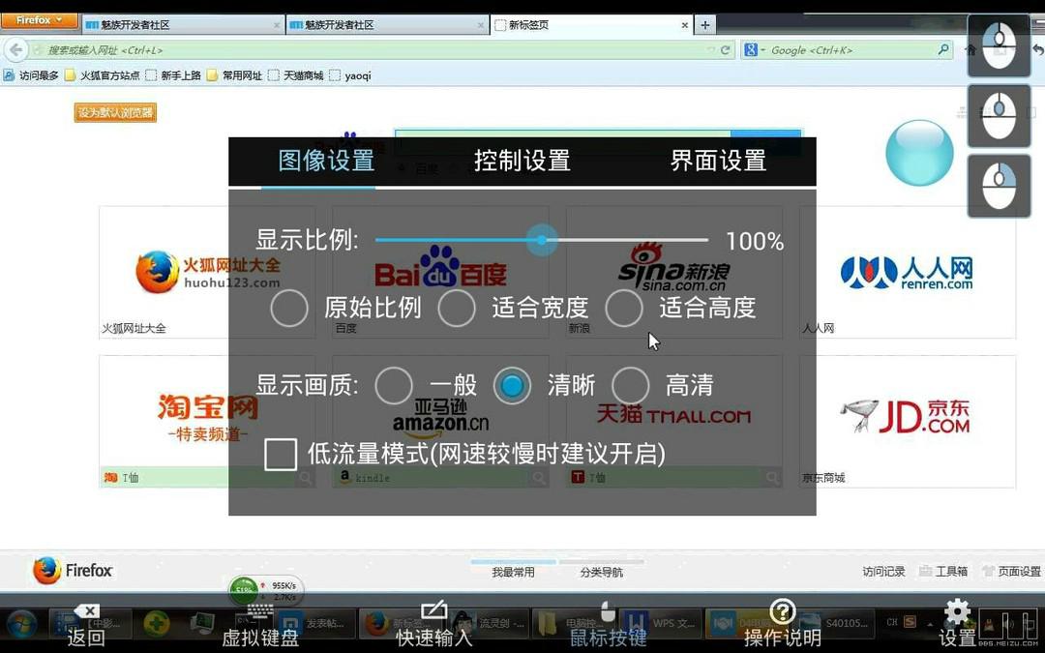
Task: Switch to the 界面设置 tab
Action: [718, 161]
